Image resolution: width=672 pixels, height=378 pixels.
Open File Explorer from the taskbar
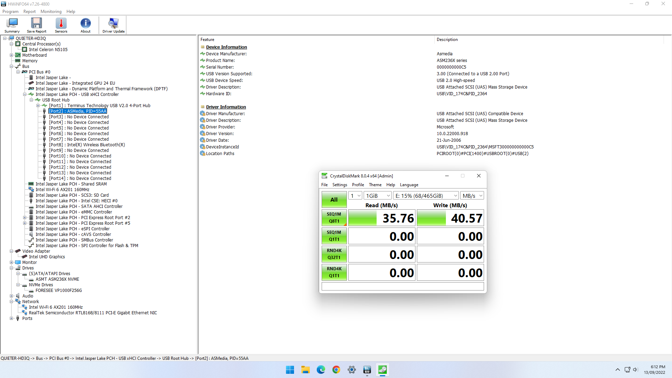pos(306,370)
